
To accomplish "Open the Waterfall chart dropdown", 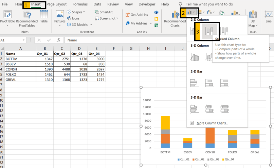I will 211,12.
